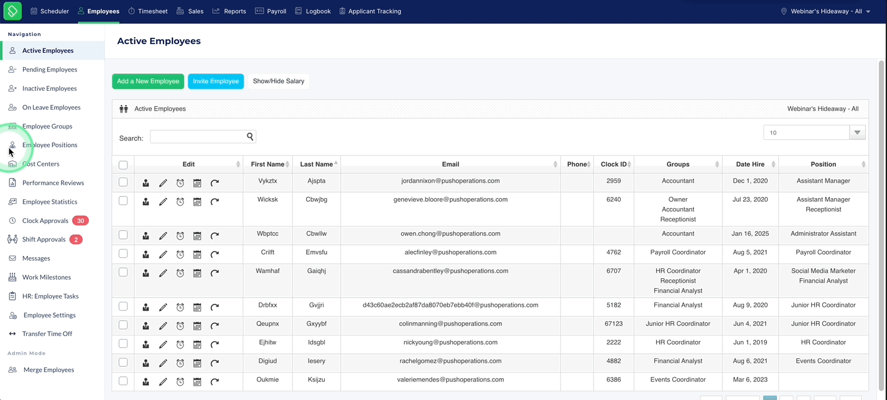Screen dimensions: 887x400
Task: Click inside the Search input field
Action: point(198,136)
